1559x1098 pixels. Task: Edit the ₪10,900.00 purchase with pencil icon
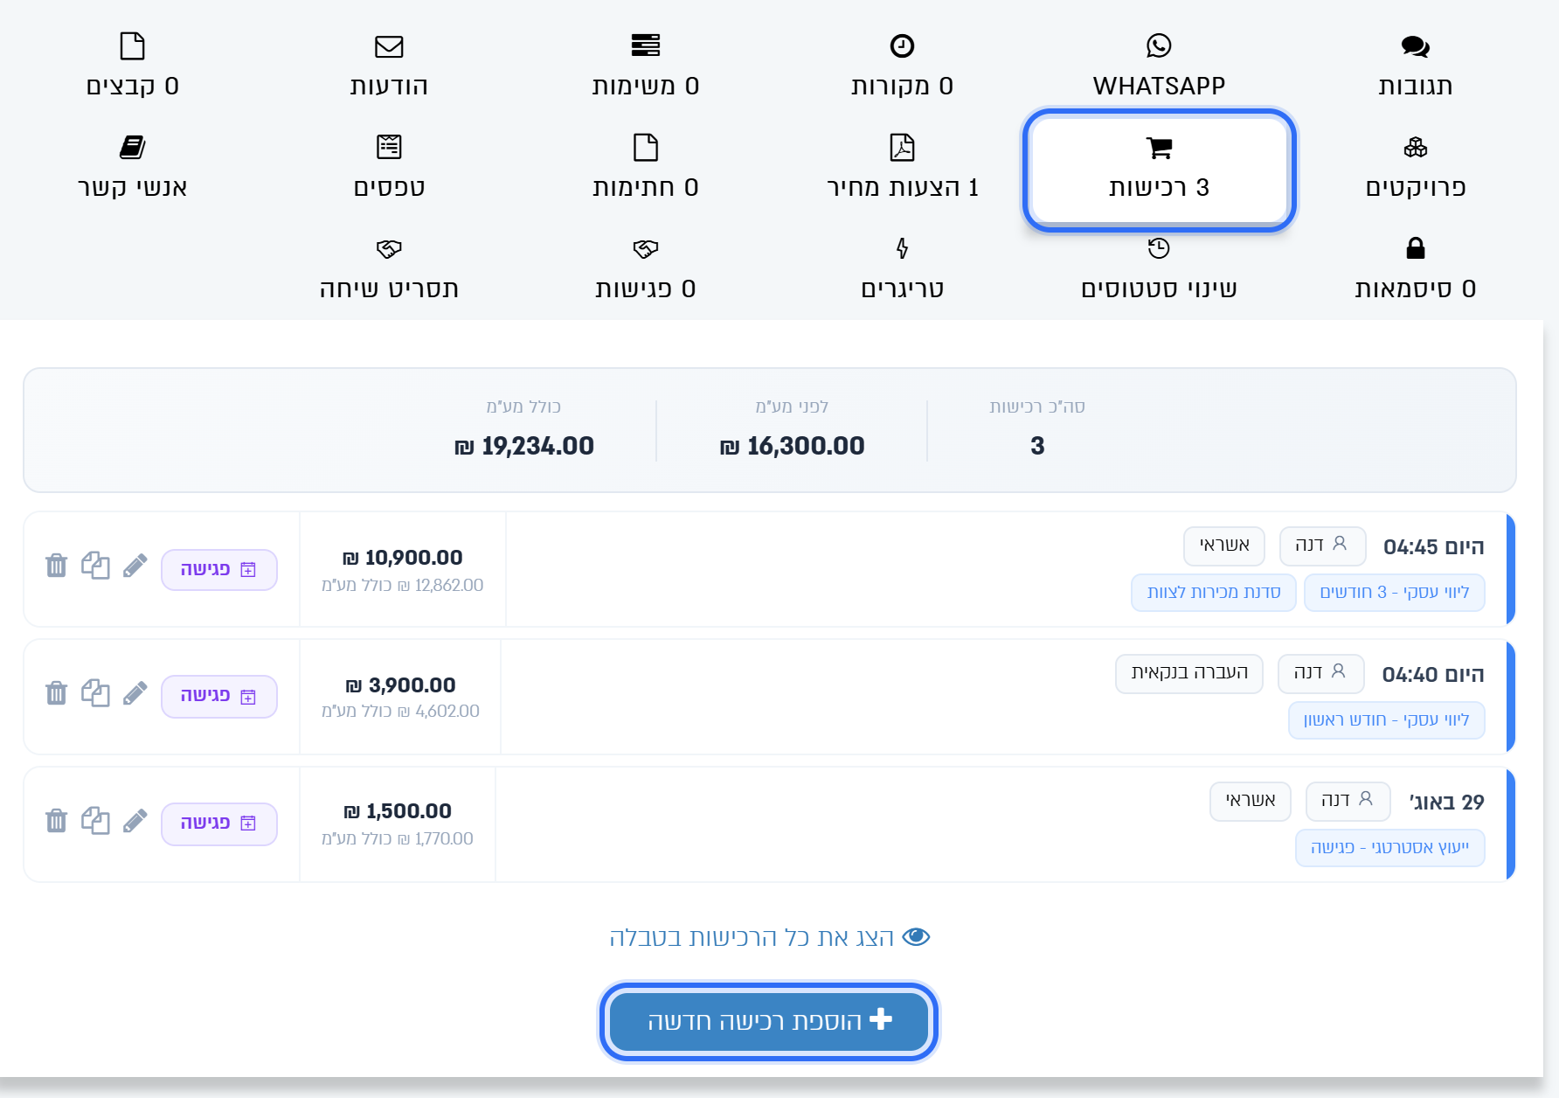tap(135, 566)
